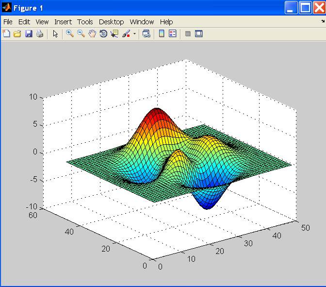
Task: Select the Rotate 3D tool
Action: tap(103, 34)
